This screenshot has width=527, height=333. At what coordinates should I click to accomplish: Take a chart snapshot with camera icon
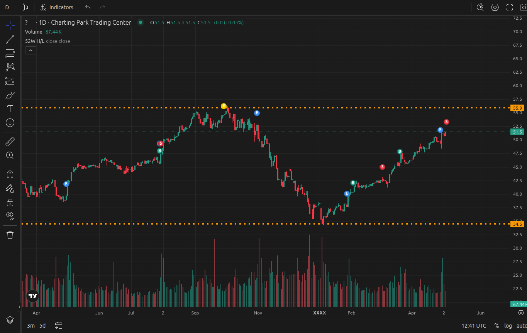tap(522, 7)
